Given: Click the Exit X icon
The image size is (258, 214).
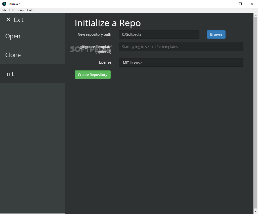Looking at the screenshot, I should 8,20.
